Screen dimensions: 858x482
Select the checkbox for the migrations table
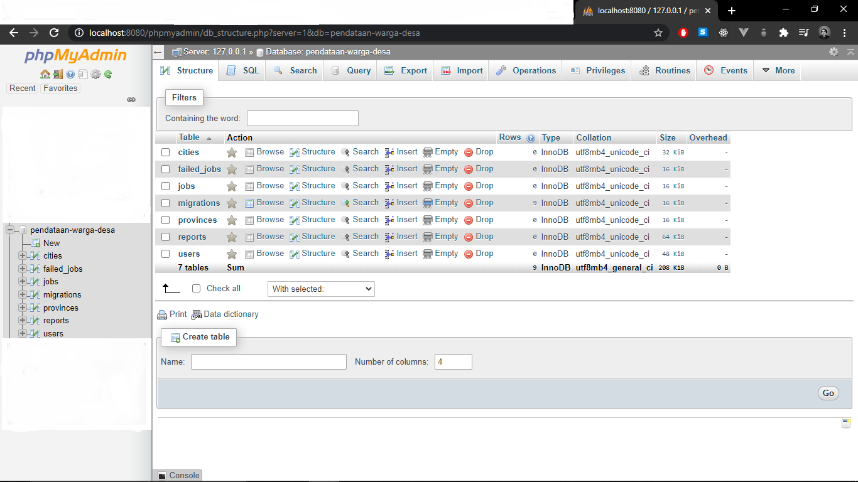(x=166, y=203)
